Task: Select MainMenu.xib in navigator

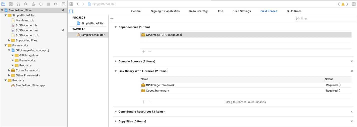Action: (x=25, y=20)
